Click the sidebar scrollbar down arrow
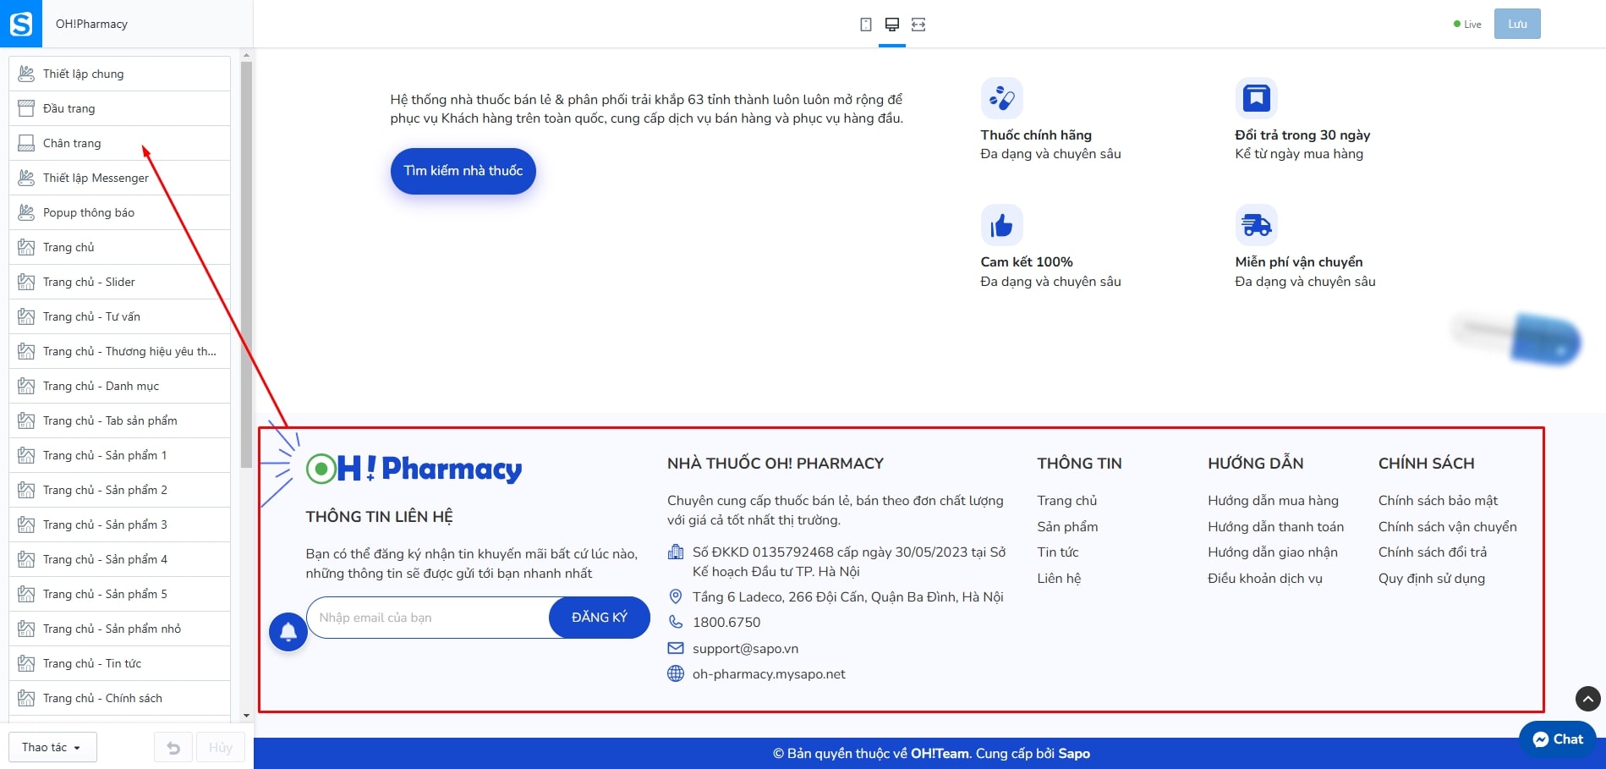This screenshot has width=1606, height=769. (x=246, y=716)
